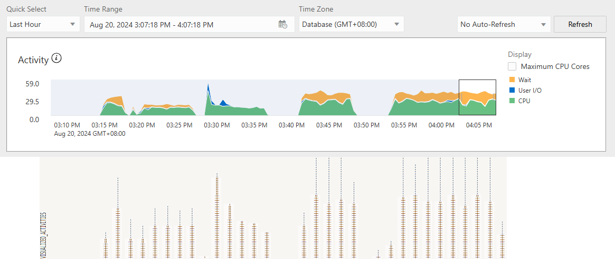Open the calendar picker in Time Range
This screenshot has width=615, height=259.
(x=283, y=24)
